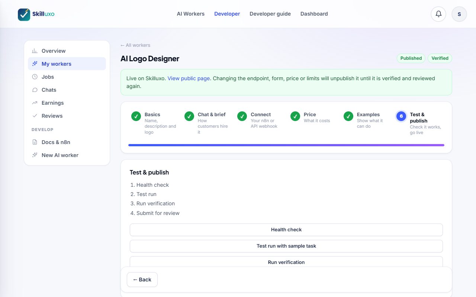Viewport: 476px width, 297px height.
Task: Click the Connect step green check icon
Action: point(242,116)
